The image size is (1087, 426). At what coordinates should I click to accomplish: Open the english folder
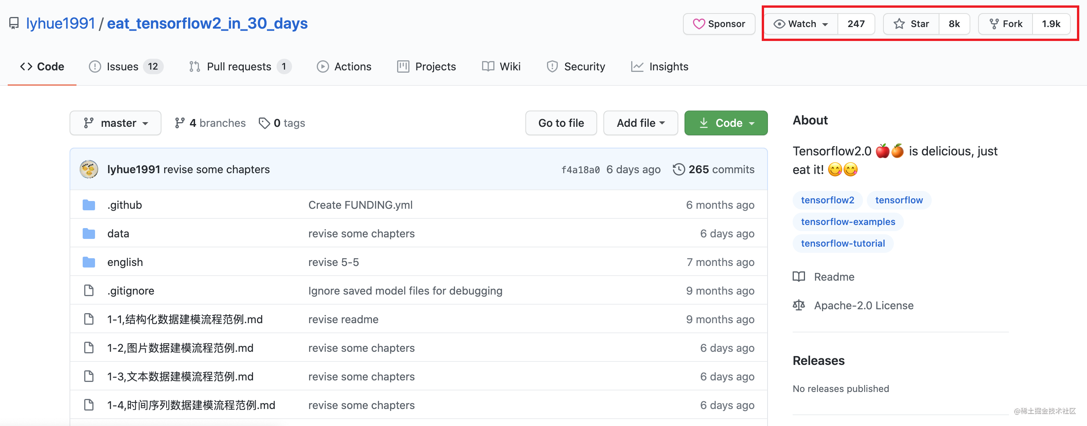coord(125,262)
